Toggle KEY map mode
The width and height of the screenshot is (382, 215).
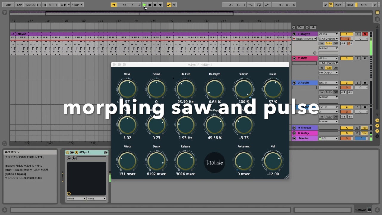(x=338, y=5)
